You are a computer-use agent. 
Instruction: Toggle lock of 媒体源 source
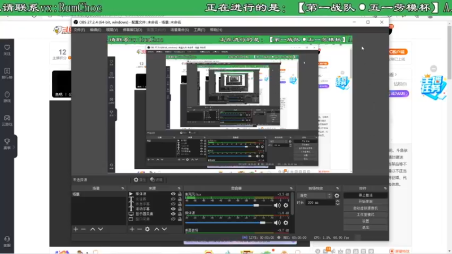click(180, 194)
